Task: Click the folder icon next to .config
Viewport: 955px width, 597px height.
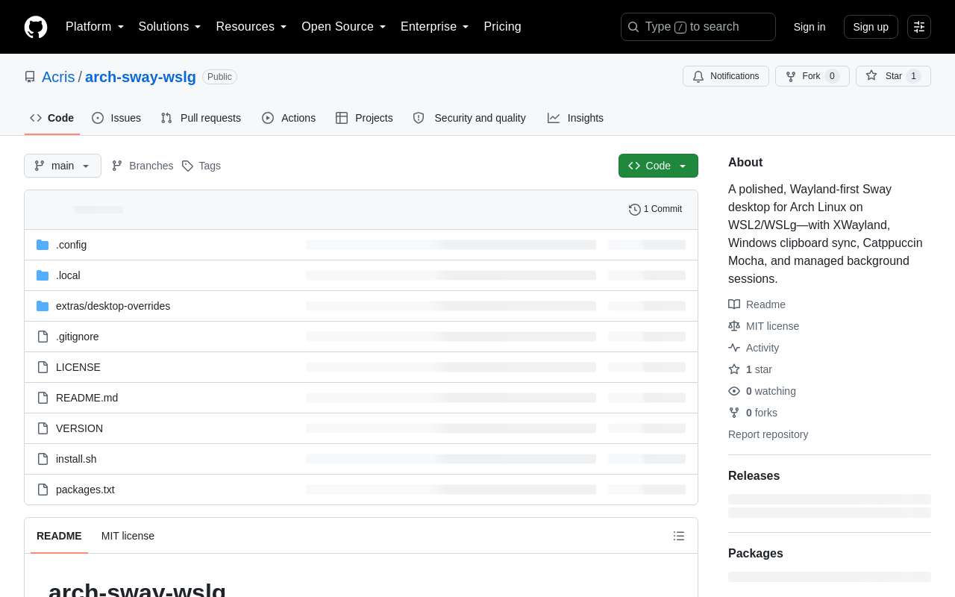Action: point(43,245)
